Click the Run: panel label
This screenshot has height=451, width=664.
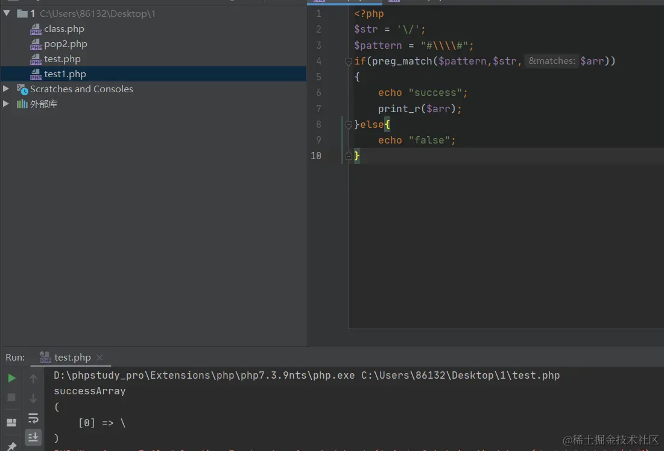tap(15, 358)
